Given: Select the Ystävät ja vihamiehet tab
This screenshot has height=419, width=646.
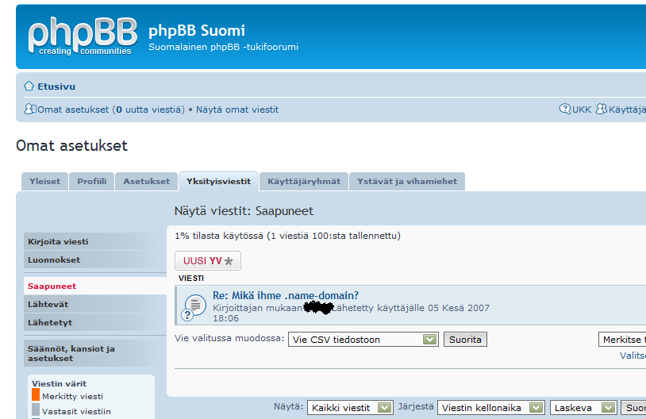Looking at the screenshot, I should (x=406, y=182).
